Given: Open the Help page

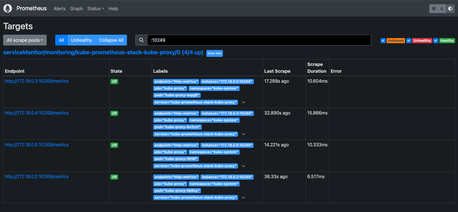Looking at the screenshot, I should pyautogui.click(x=113, y=9).
